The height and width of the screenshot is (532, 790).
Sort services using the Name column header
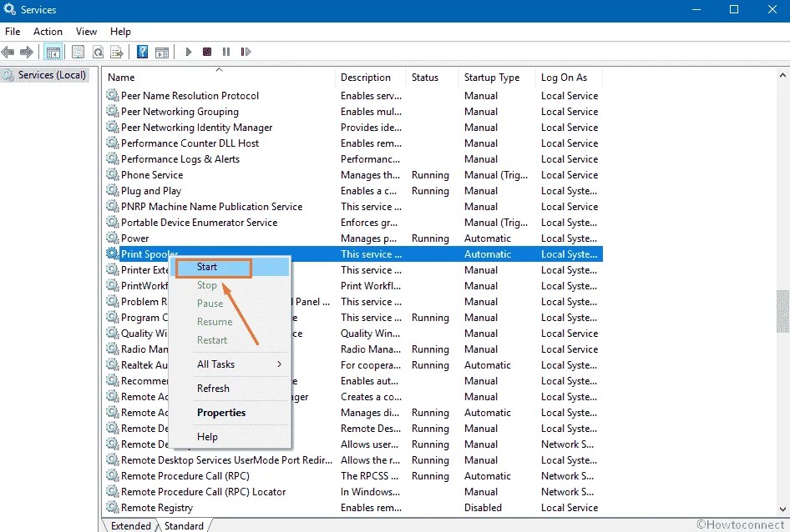[x=121, y=77]
